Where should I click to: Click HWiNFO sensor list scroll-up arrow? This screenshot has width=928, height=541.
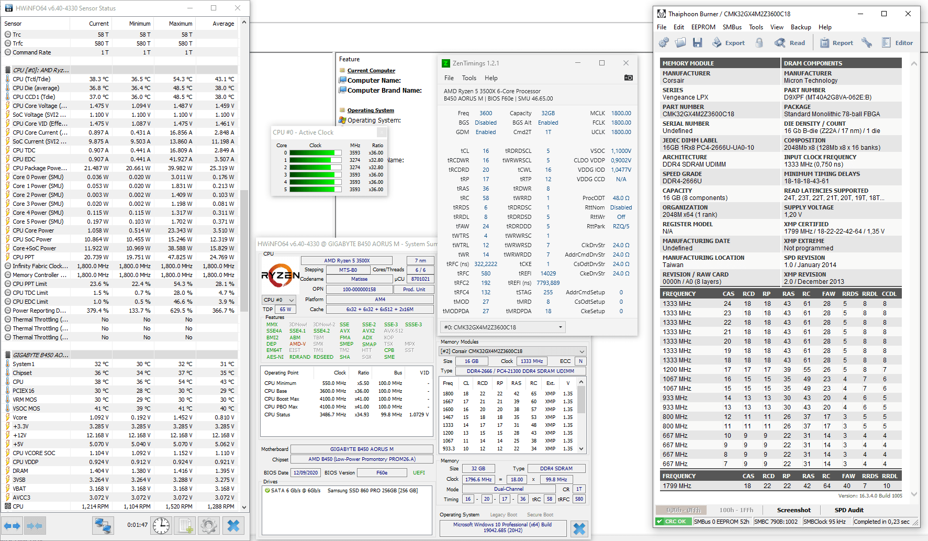click(x=244, y=23)
